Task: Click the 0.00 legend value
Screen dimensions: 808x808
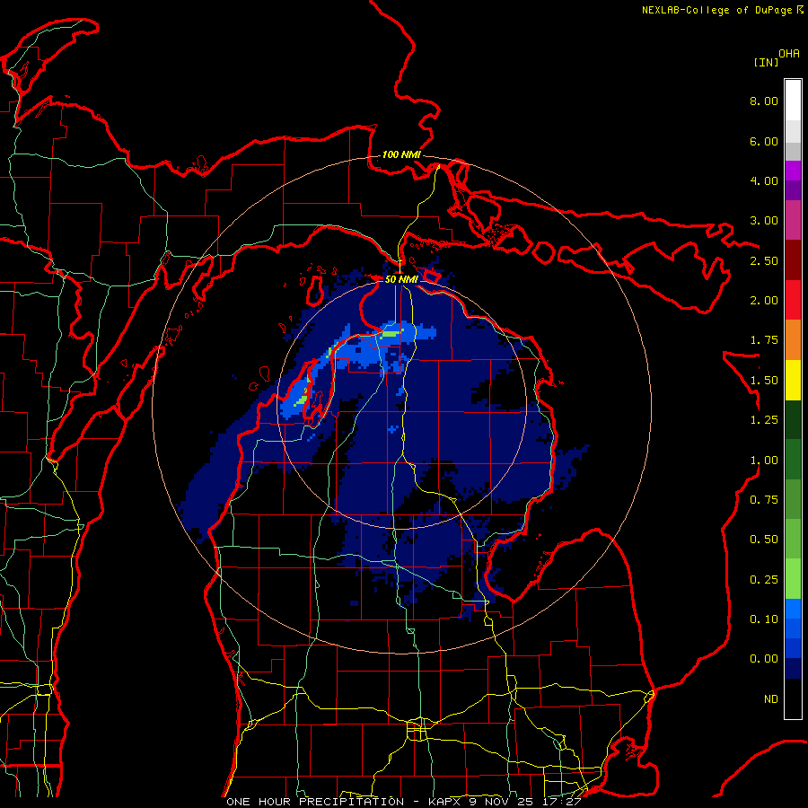Action: tap(764, 659)
